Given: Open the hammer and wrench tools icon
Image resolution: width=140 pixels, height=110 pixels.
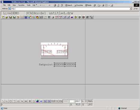Looking at the screenshot, I should [87, 17].
